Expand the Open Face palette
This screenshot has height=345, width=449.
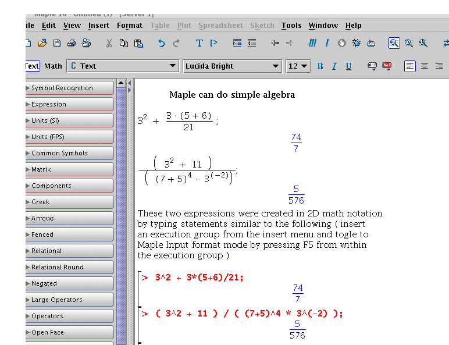(x=70, y=332)
